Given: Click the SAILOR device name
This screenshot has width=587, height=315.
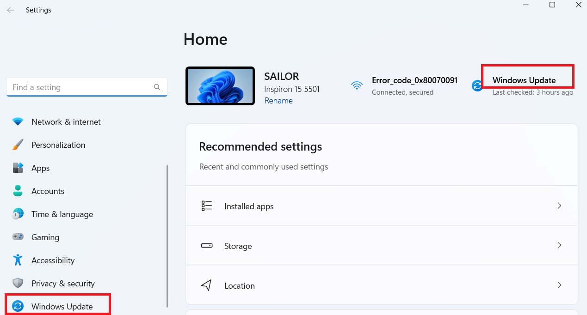Looking at the screenshot, I should [x=282, y=76].
